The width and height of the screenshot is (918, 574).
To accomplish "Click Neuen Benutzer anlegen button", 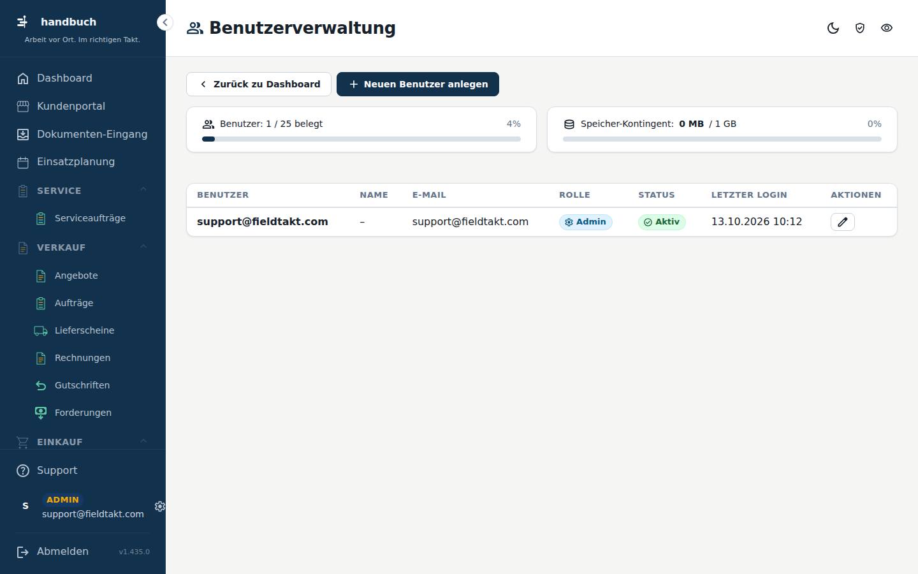I will pos(418,84).
